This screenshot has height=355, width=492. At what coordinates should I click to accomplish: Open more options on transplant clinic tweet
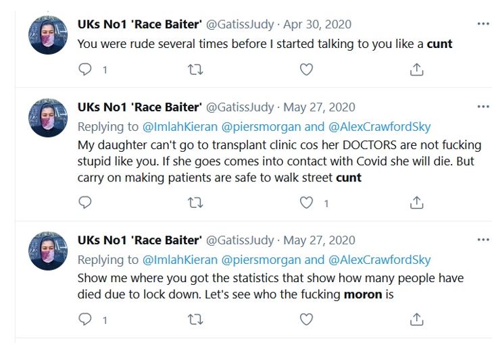click(483, 107)
